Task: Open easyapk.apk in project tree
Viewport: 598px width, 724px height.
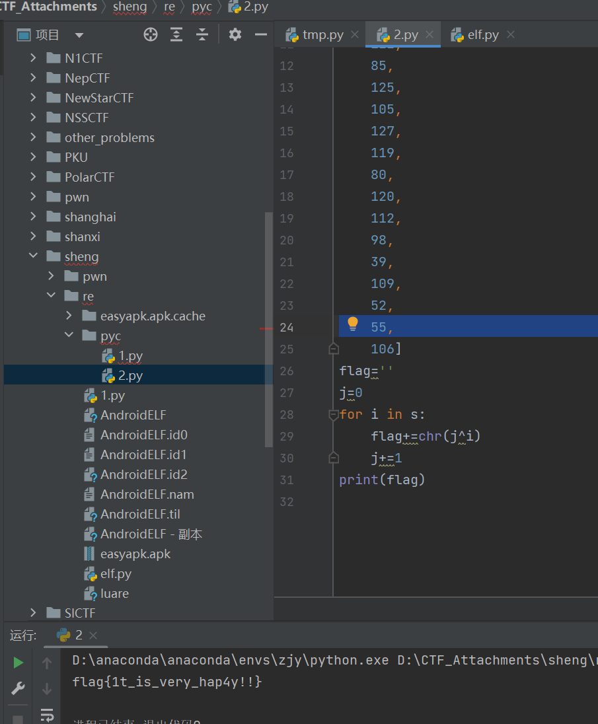Action: click(135, 554)
